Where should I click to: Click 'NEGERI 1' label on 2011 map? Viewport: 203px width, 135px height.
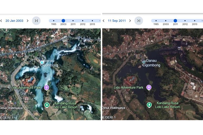click(109, 117)
